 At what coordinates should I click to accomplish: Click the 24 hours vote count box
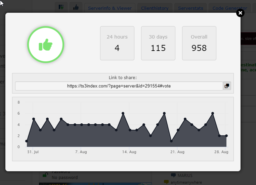pyautogui.click(x=117, y=43)
